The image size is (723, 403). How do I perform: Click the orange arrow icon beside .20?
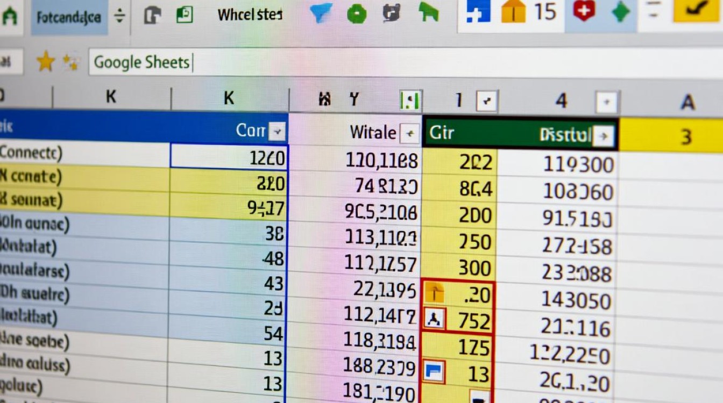tap(434, 293)
